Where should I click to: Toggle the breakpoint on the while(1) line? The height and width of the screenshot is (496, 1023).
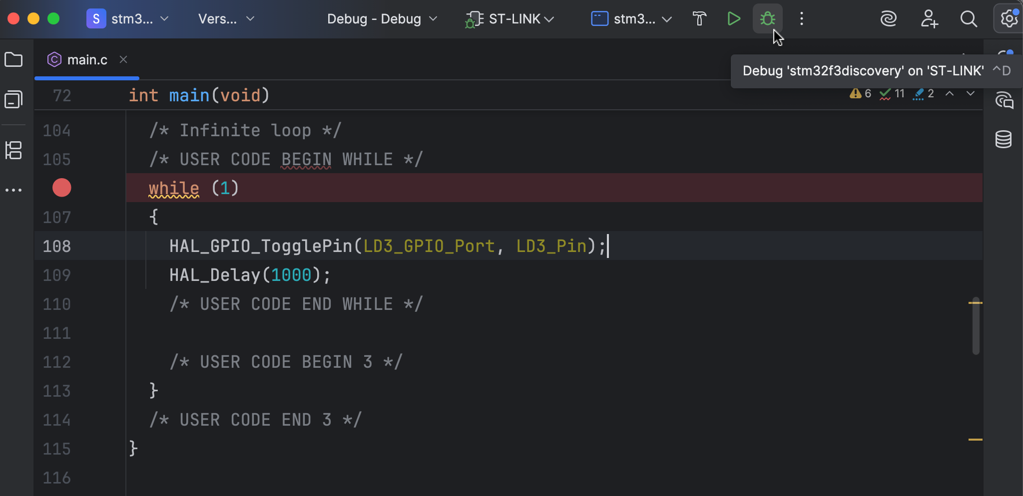(61, 188)
